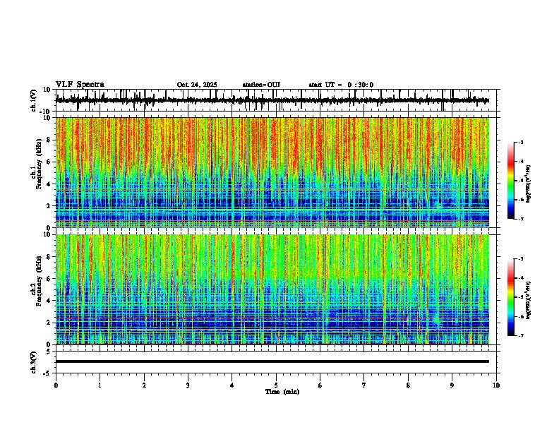559x432 pixels.
Task: Click the '-7' label on ch.2 color bar
Action: 521,336
